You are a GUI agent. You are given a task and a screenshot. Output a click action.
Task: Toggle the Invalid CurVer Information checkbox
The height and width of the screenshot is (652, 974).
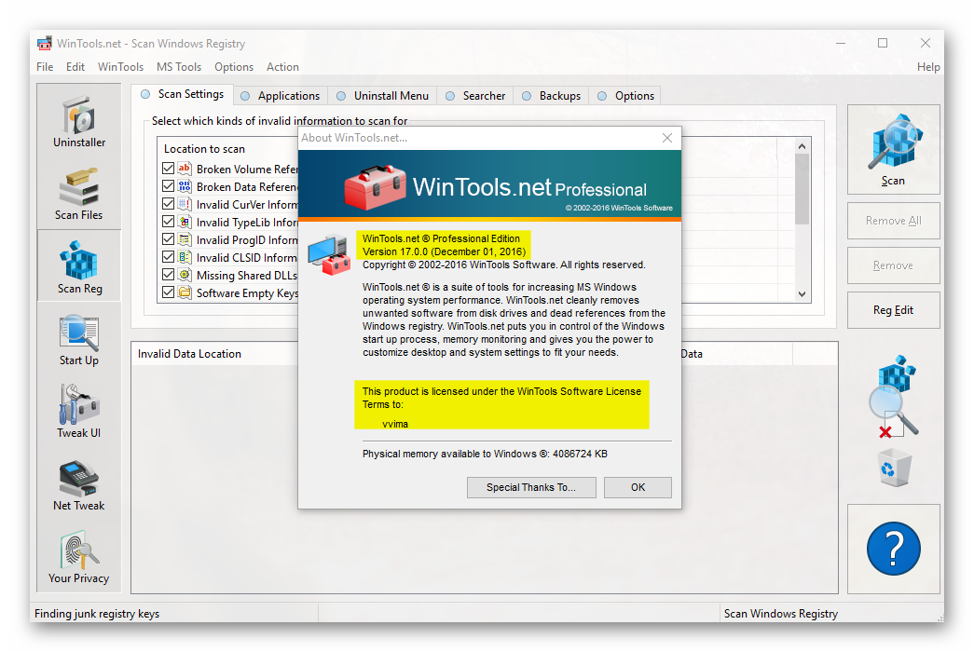(169, 204)
